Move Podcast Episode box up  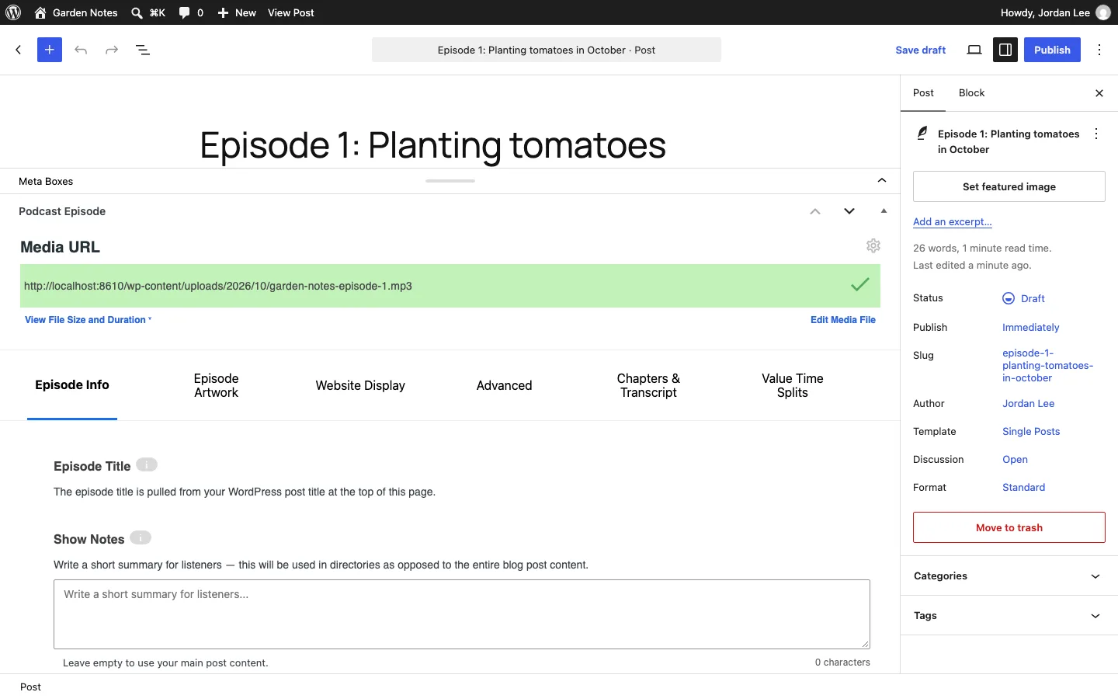tap(815, 211)
